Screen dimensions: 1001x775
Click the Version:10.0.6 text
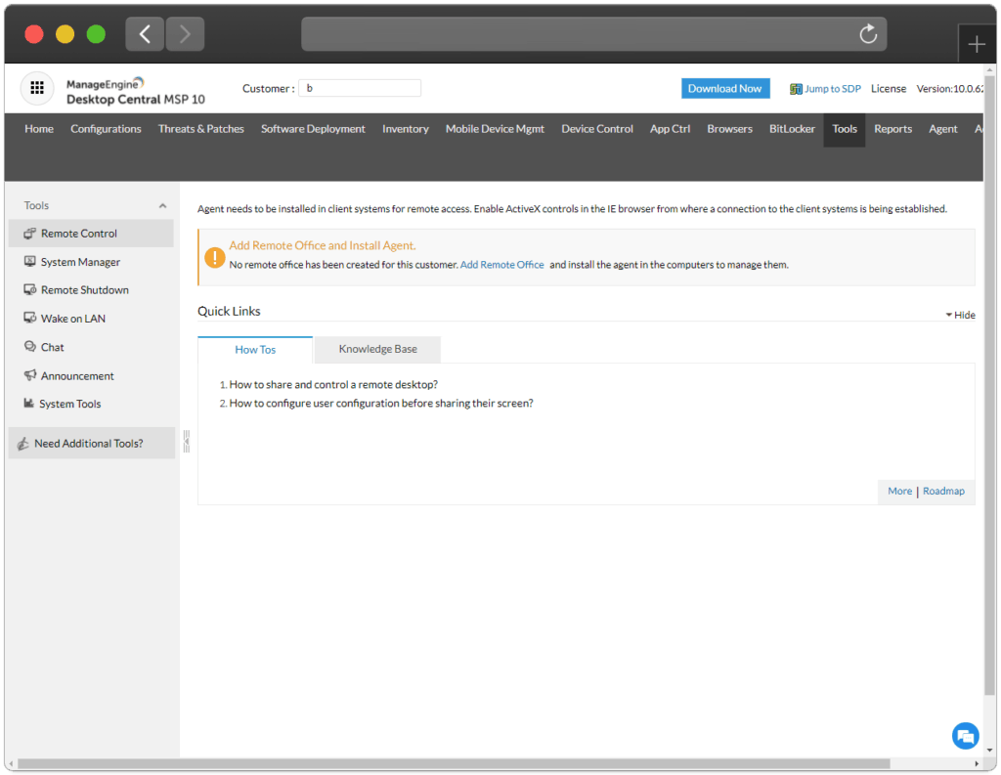coord(950,89)
